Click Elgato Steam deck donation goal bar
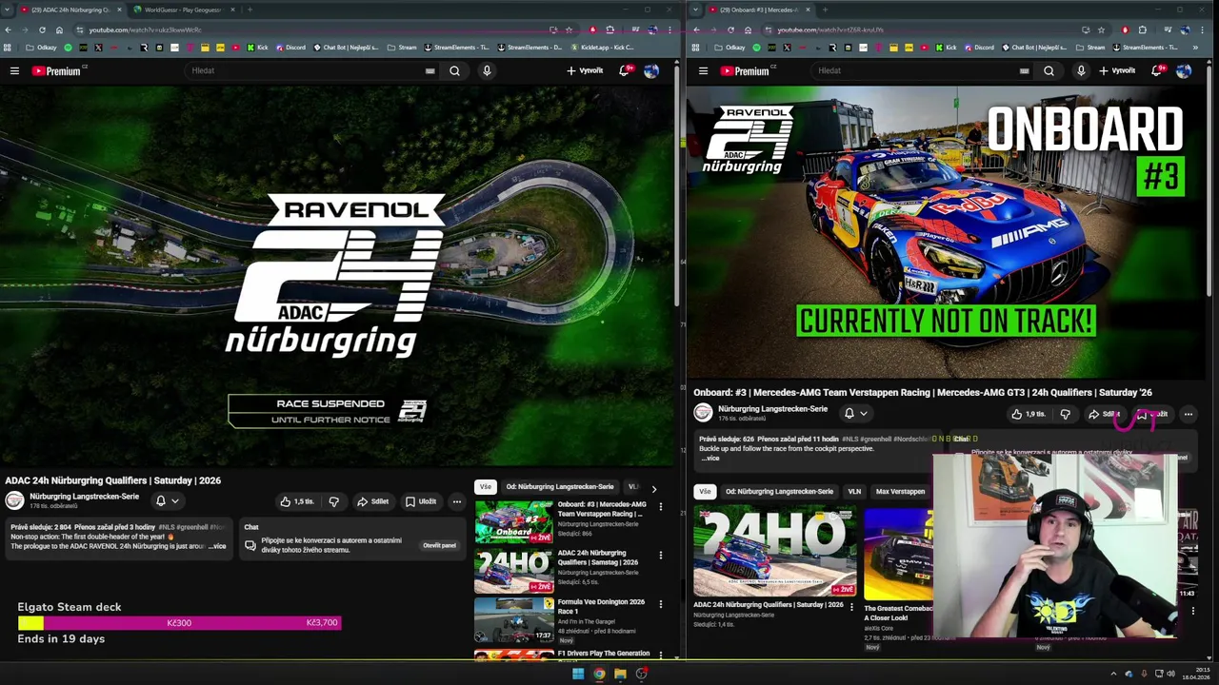This screenshot has width=1219, height=685. point(179,623)
